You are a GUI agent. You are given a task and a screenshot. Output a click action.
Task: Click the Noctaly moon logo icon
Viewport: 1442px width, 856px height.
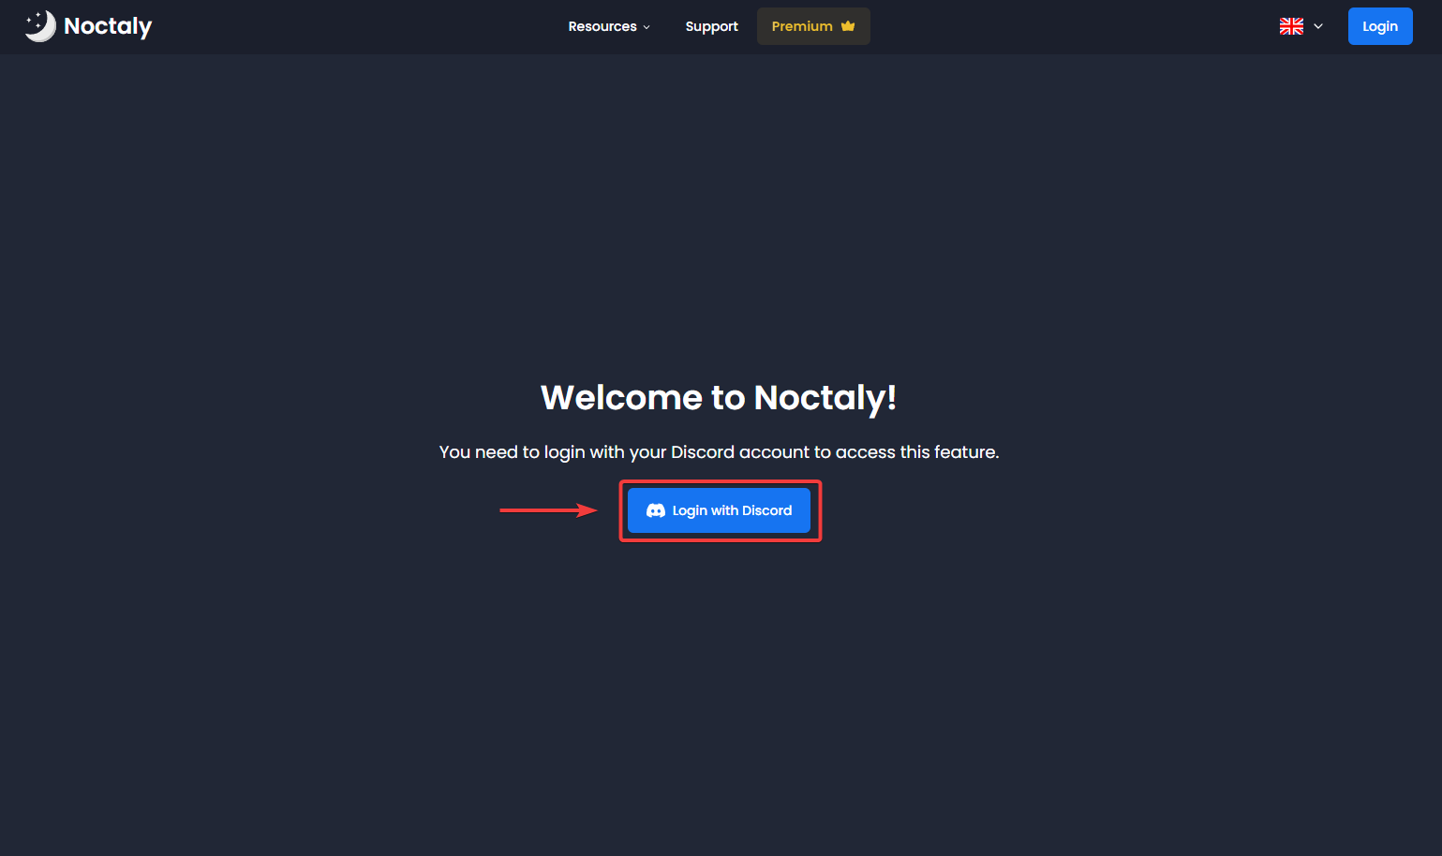click(x=40, y=26)
